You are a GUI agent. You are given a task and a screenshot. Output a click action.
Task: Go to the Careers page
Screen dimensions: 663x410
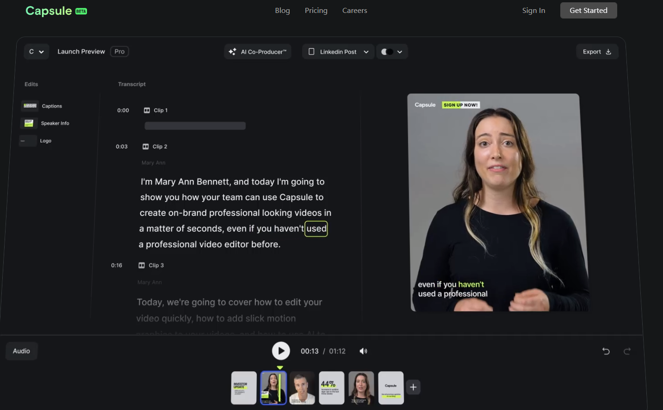click(x=354, y=10)
